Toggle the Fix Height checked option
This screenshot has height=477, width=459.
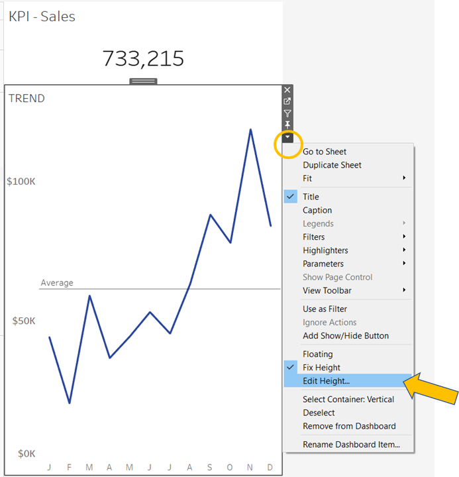click(321, 368)
